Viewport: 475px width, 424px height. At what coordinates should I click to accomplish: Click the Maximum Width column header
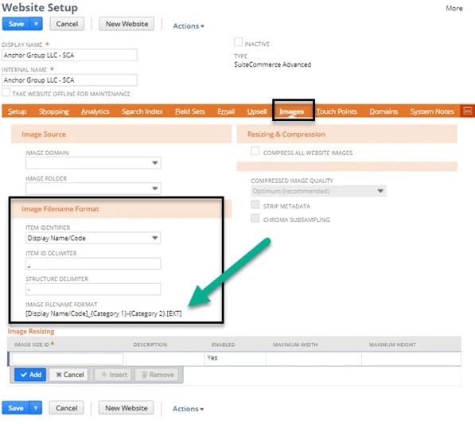295,344
